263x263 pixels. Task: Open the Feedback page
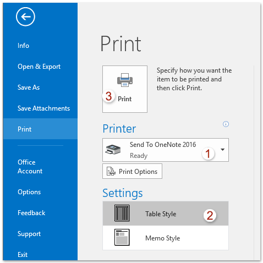(31, 213)
